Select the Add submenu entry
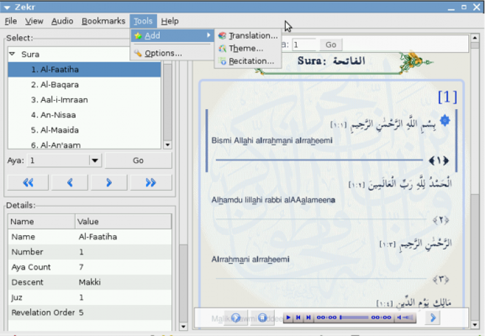 pos(172,36)
